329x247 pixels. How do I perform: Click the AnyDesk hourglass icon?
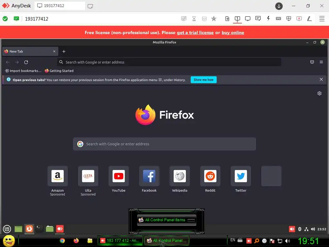194,19
